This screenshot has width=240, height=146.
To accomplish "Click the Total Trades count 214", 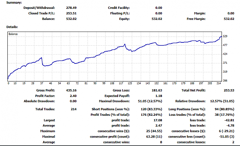I will point(73,109).
